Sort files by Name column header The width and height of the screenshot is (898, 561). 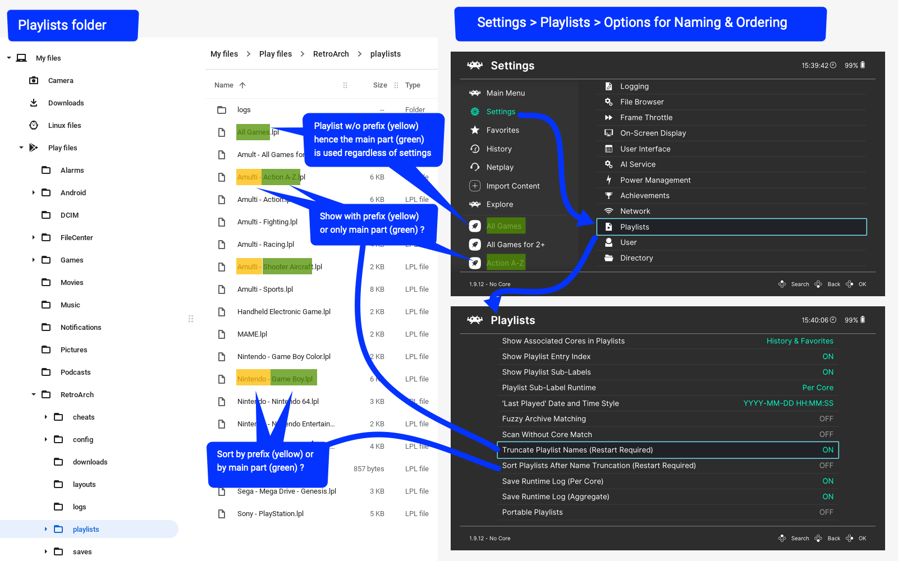[x=224, y=85]
